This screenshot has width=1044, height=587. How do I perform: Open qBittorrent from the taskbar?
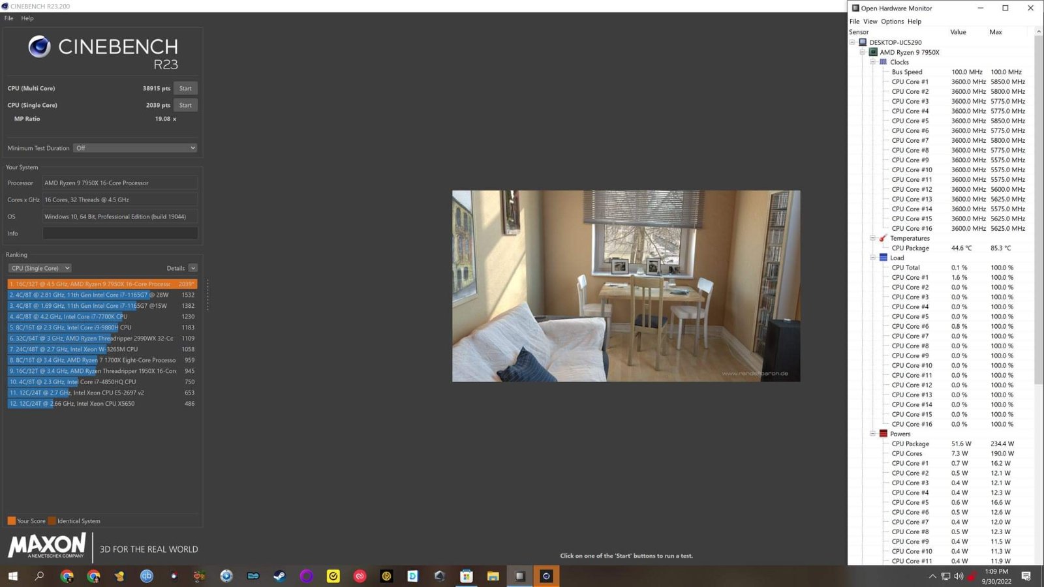[x=147, y=576]
